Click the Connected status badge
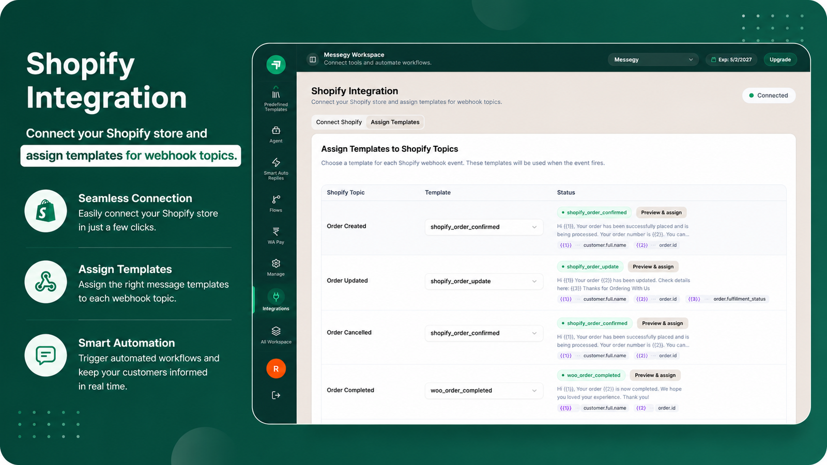The image size is (827, 465). pos(769,96)
